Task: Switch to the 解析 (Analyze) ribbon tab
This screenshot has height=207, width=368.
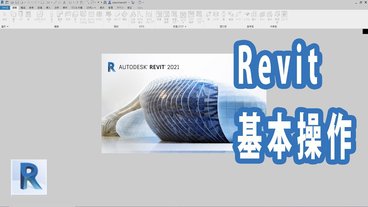Action: click(65, 8)
